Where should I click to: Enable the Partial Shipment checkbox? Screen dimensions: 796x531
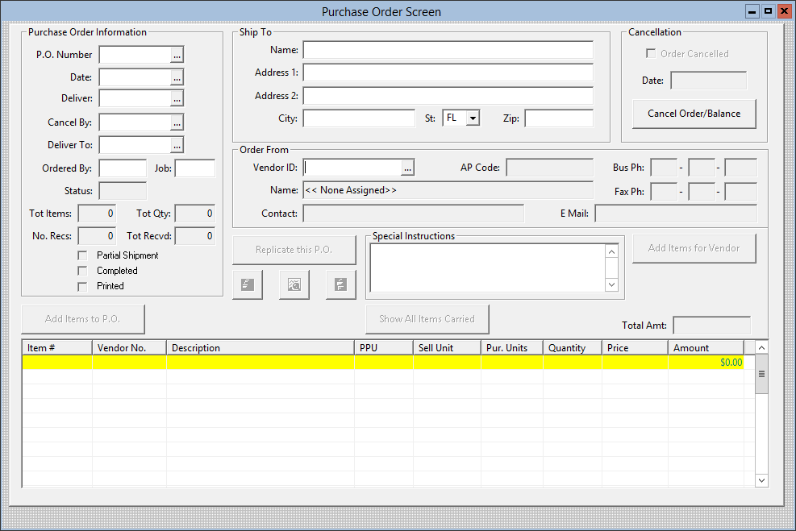(83, 255)
